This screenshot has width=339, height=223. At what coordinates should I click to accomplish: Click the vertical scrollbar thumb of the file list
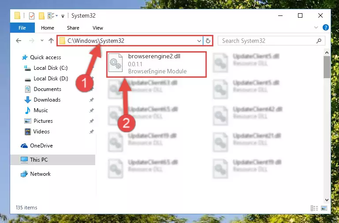point(327,67)
